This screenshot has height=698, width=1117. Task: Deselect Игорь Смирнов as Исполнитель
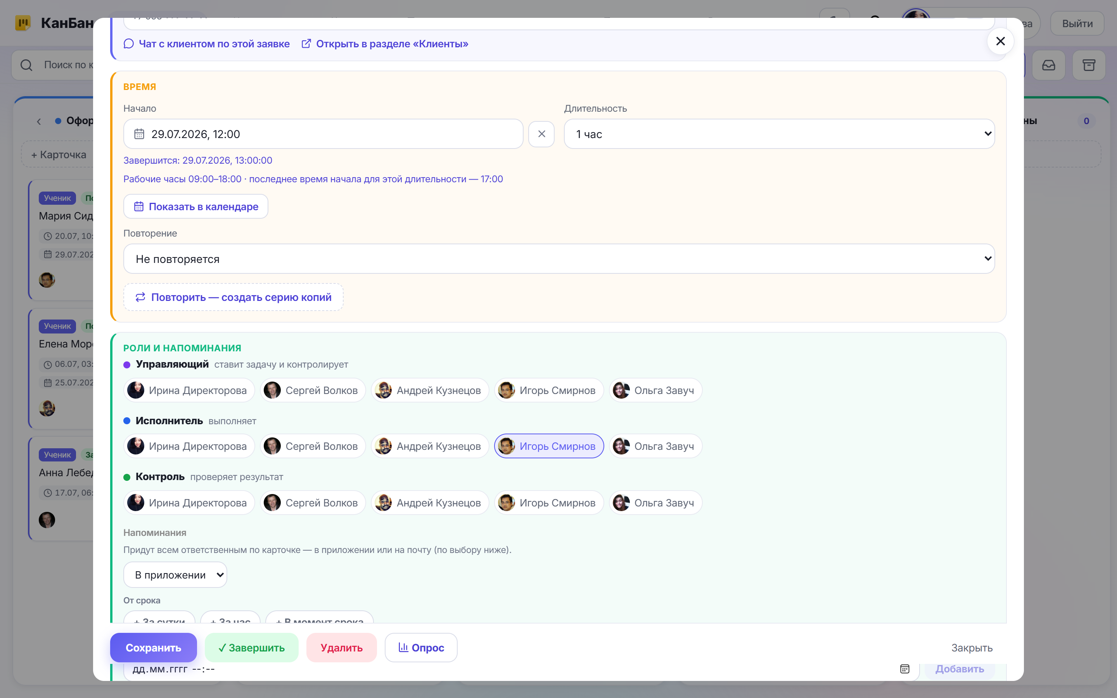549,446
